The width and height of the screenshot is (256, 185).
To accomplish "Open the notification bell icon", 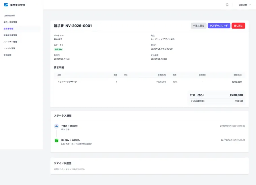I will [x=227, y=5].
